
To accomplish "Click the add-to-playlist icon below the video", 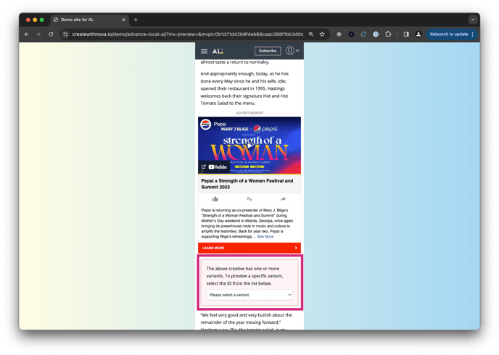I will tap(249, 199).
